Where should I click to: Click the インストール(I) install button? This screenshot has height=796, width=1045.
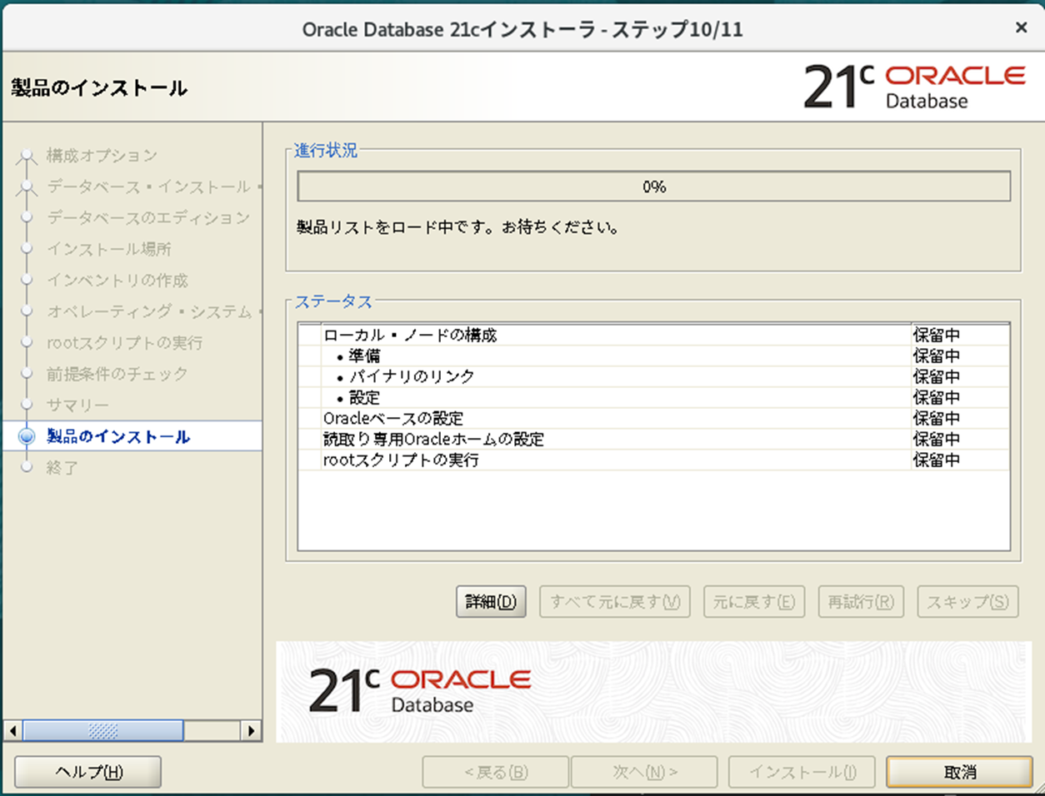[802, 772]
